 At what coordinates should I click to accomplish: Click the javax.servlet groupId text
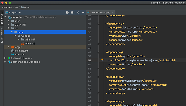(x=132, y=28)
